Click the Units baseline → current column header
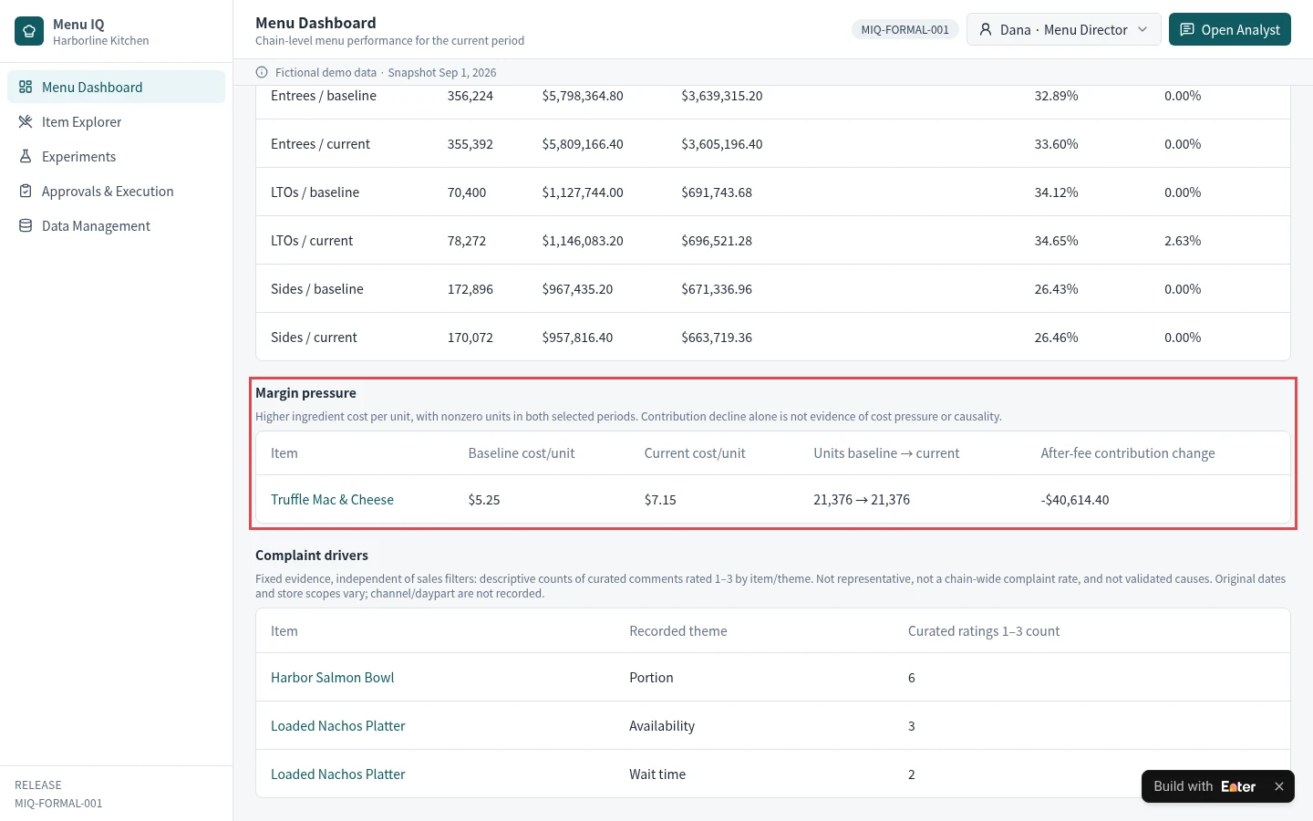 [x=886, y=453]
